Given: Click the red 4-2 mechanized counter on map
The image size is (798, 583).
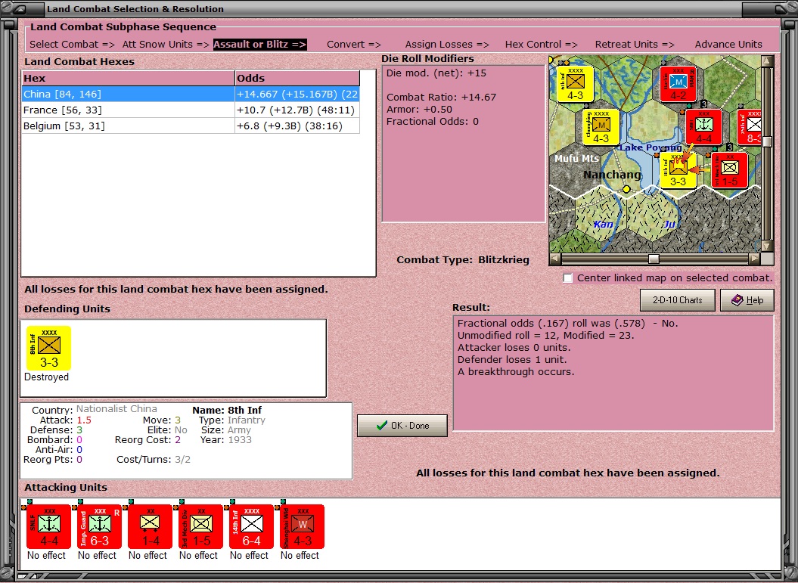Looking at the screenshot, I should [x=678, y=84].
